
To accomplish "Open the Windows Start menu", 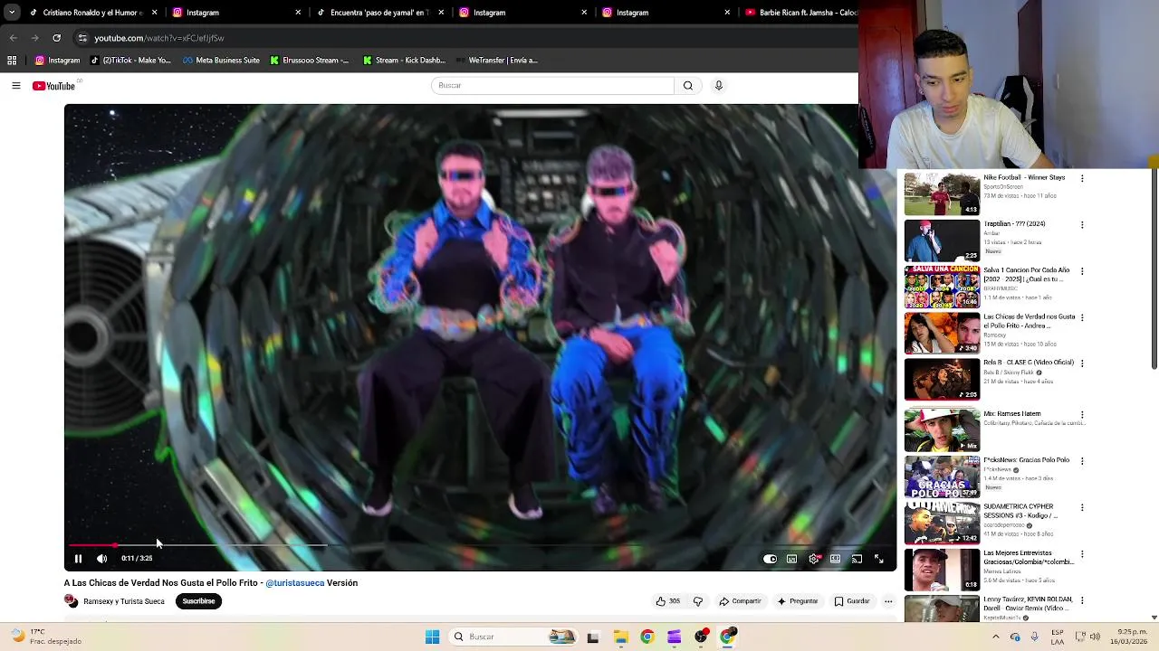I will pos(432,637).
